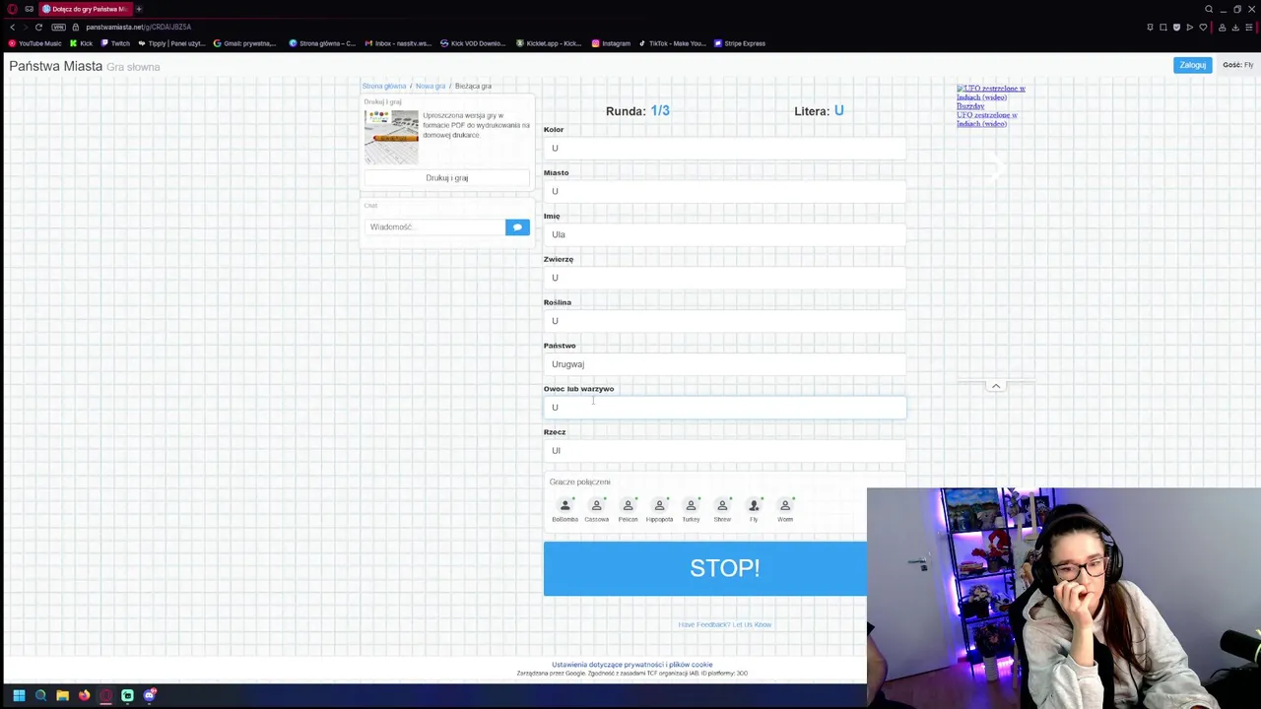Add the page to bookmarks with the heart icon
1261x709 pixels.
tap(1203, 27)
